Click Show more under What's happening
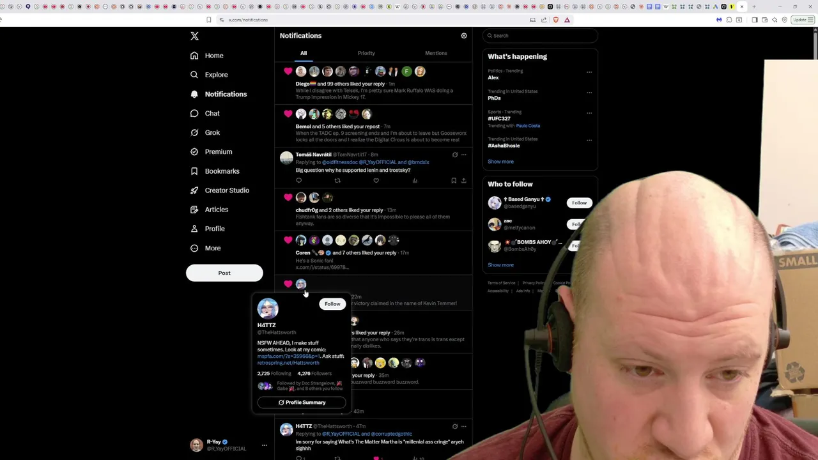 500,162
